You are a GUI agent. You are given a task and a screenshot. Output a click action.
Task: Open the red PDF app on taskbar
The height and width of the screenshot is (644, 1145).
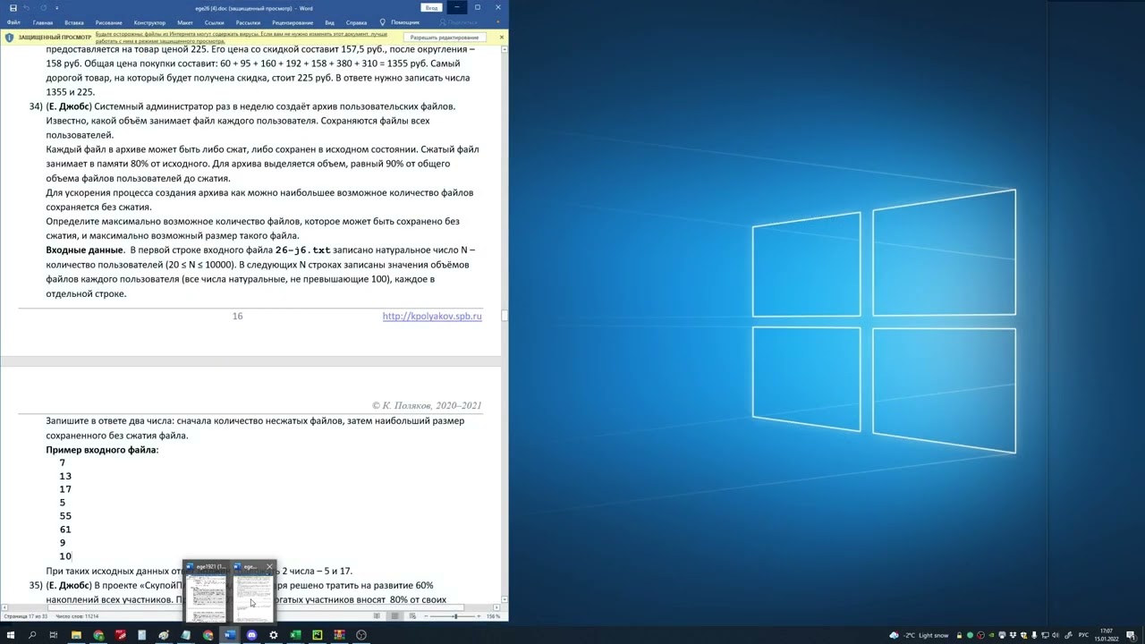120,635
